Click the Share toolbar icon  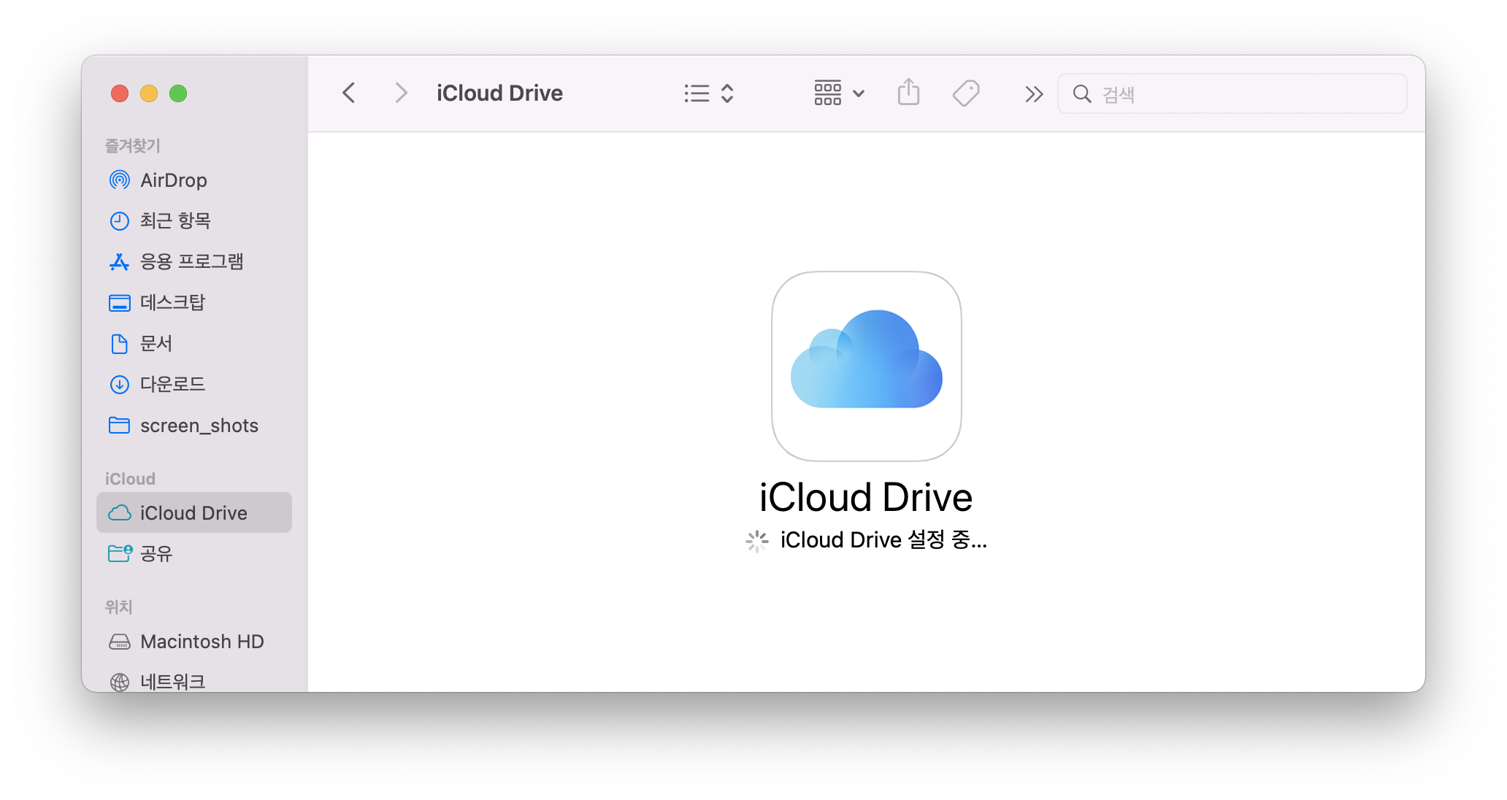[x=908, y=93]
